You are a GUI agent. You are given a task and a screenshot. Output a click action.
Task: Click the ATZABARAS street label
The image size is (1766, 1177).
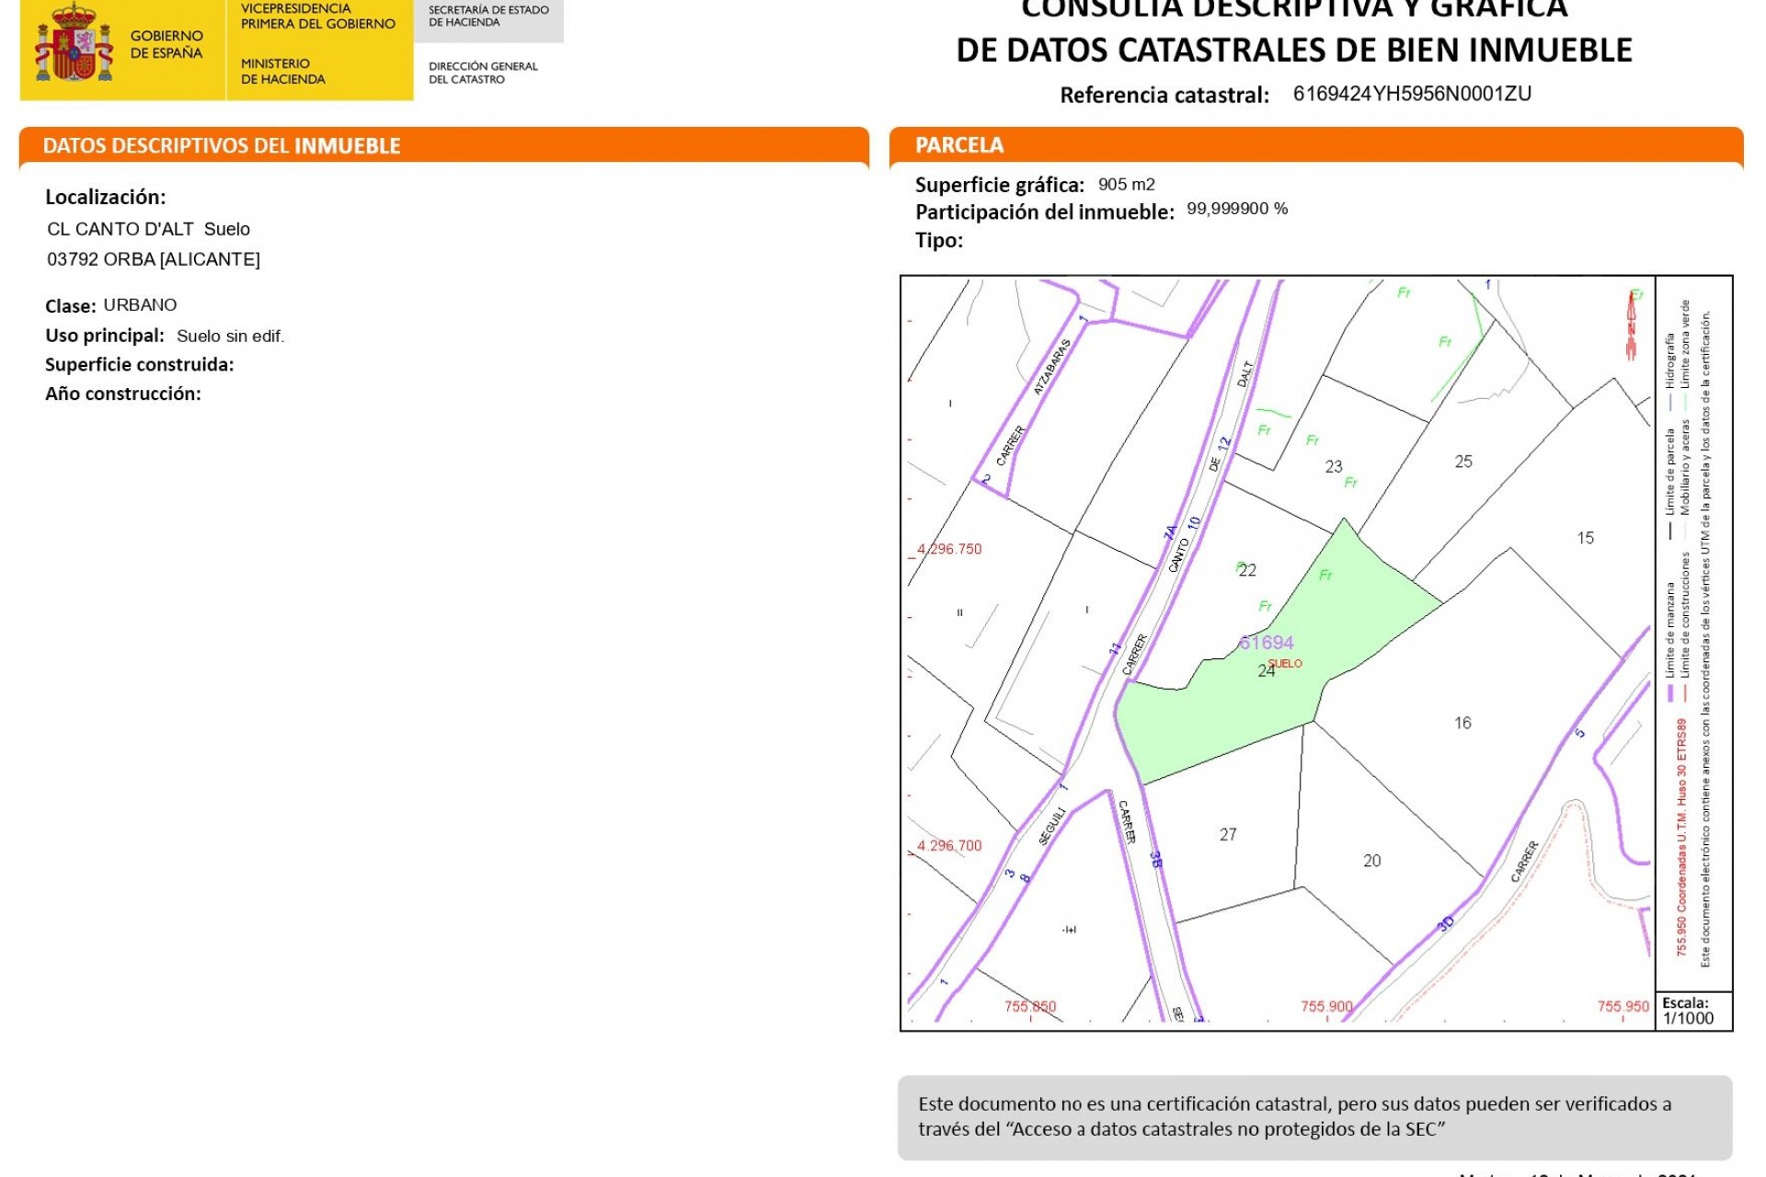1052,366
